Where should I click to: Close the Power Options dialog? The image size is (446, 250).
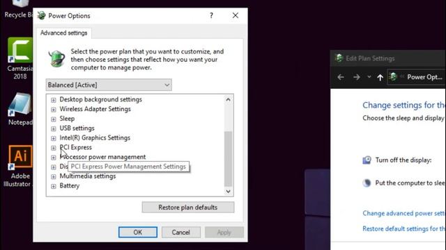coord(236,15)
